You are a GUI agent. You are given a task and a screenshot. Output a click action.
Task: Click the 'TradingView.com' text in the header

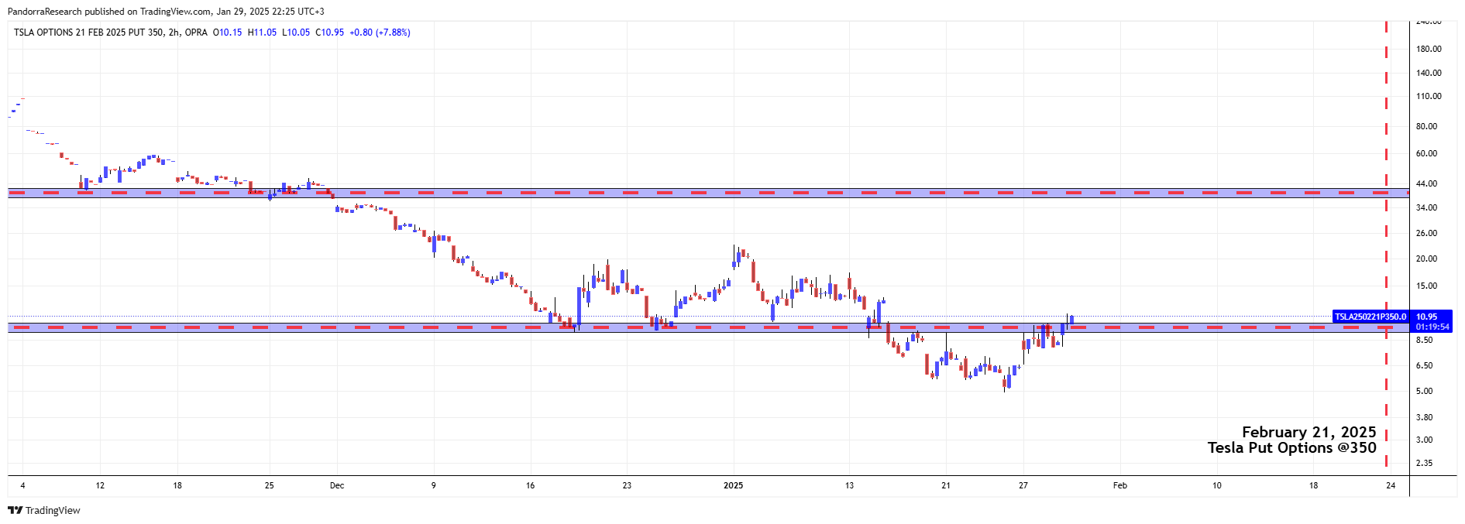(x=175, y=12)
